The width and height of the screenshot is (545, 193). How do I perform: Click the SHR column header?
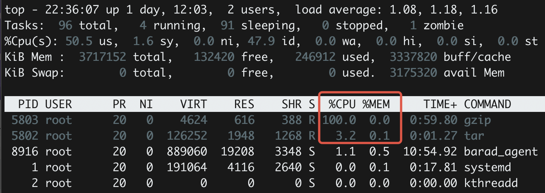point(291,104)
